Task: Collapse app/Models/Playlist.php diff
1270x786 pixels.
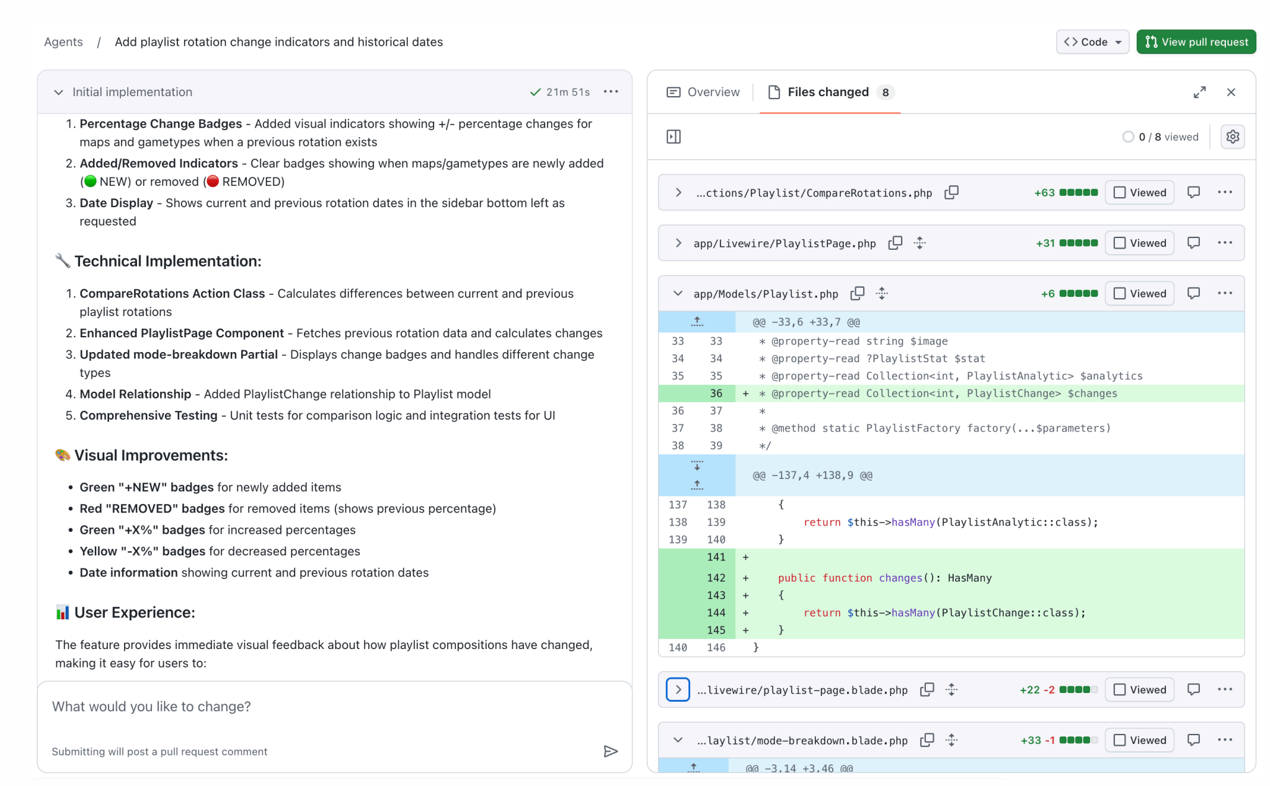Action: coord(678,294)
